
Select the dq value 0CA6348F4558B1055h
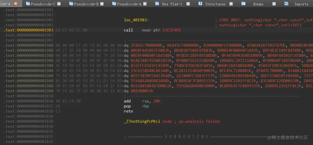tap(151, 61)
